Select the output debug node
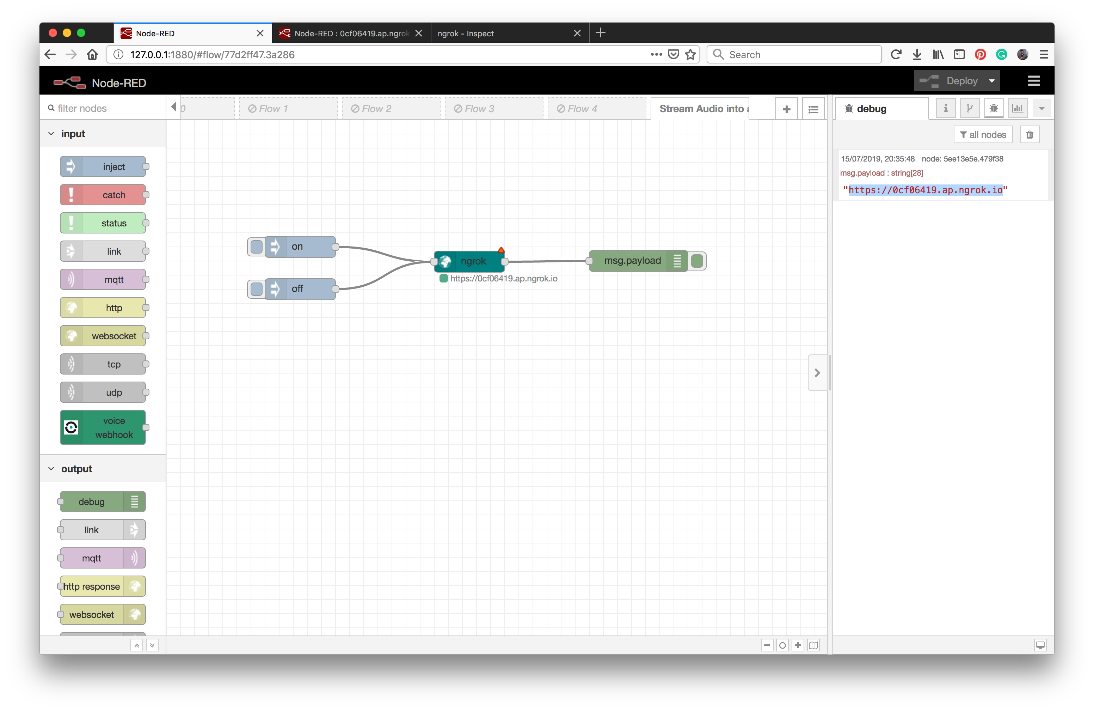1094x711 pixels. 103,502
